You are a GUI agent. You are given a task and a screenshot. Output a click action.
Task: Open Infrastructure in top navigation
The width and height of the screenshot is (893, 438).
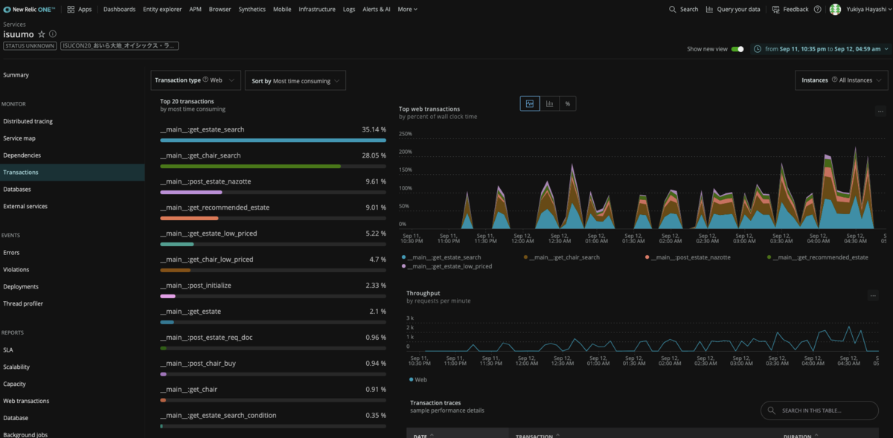coord(317,9)
